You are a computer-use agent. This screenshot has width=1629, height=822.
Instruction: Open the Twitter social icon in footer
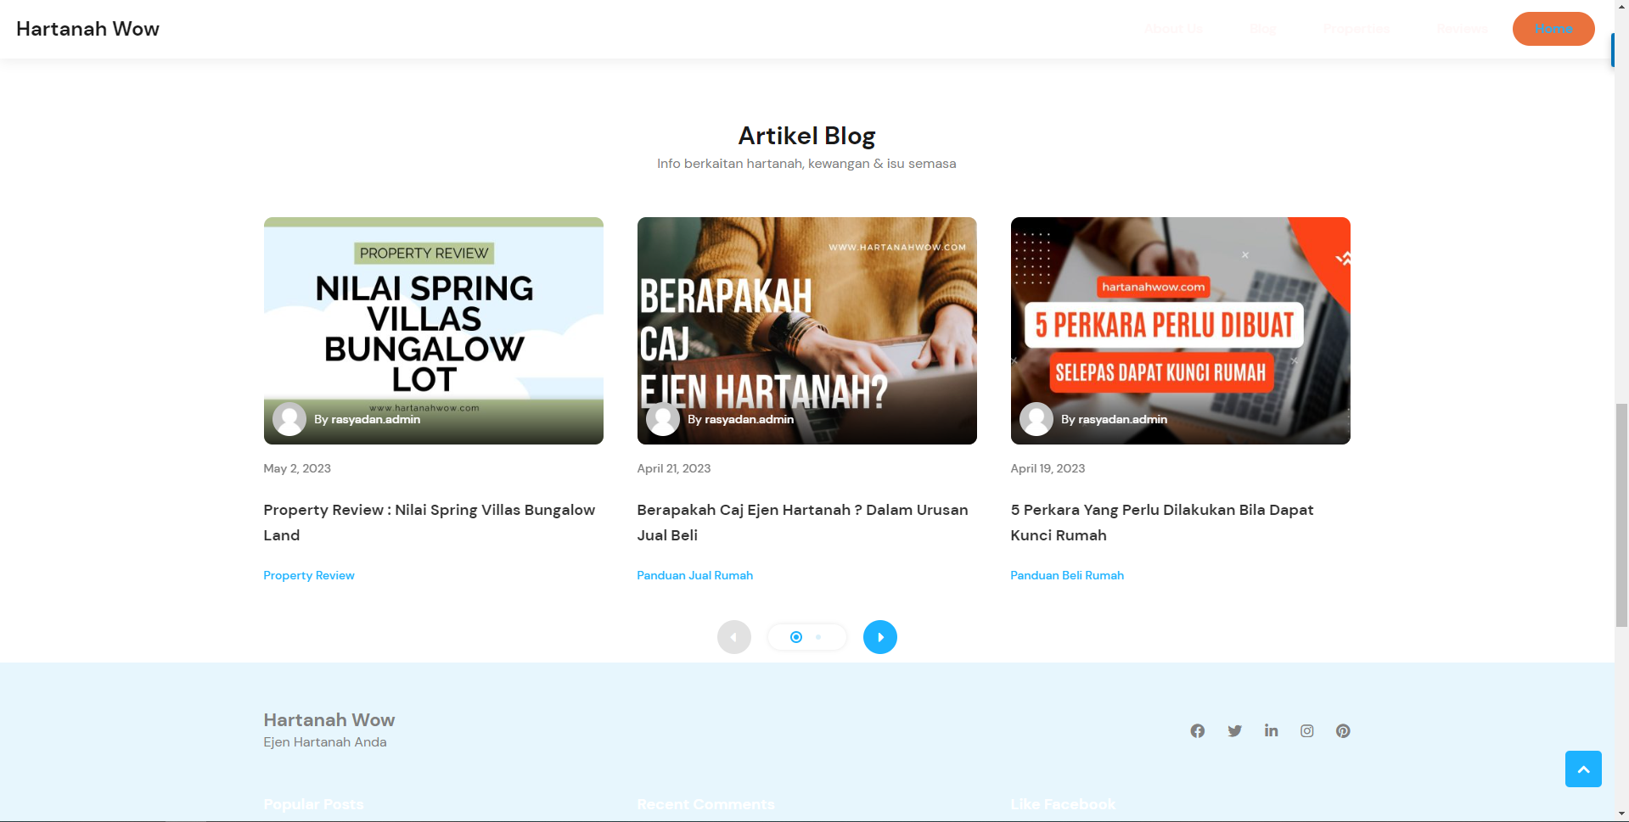(x=1234, y=730)
